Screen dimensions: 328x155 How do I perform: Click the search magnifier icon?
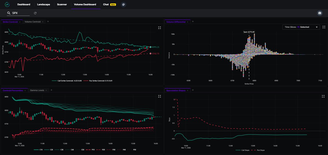pos(9,13)
